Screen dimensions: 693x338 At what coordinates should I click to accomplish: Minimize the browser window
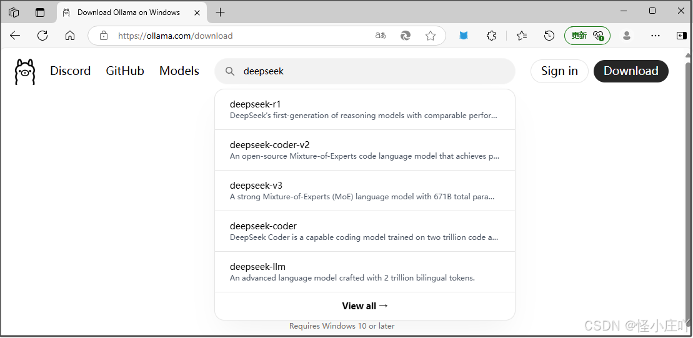click(624, 11)
